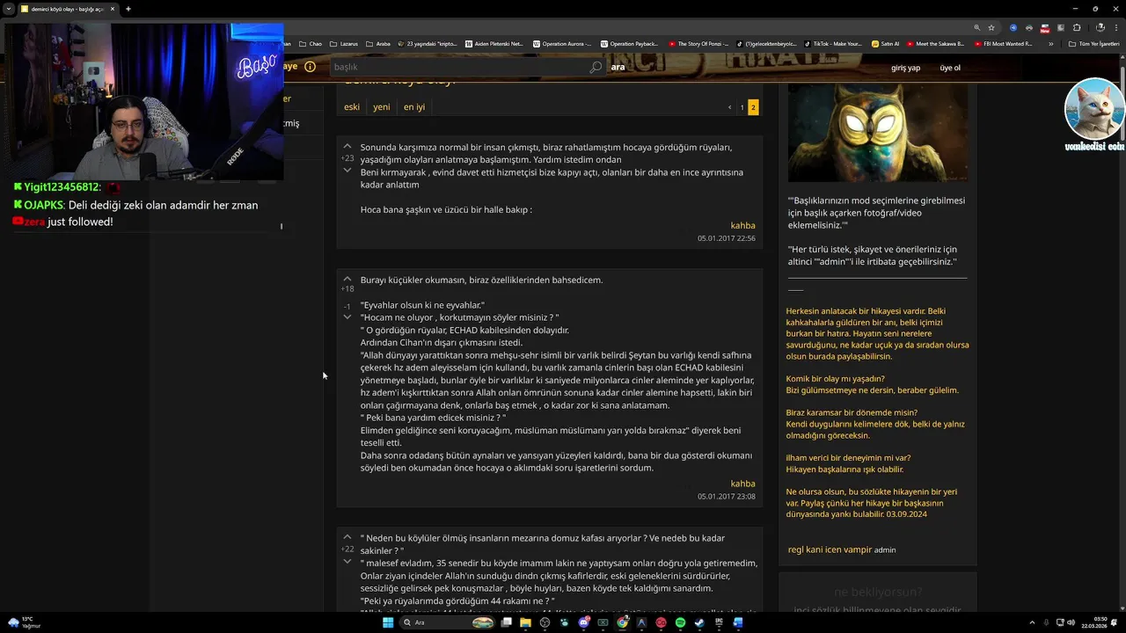Open 'TikTok - Make Your...' bookmark
Viewport: 1126px width, 633px height.
coord(833,43)
